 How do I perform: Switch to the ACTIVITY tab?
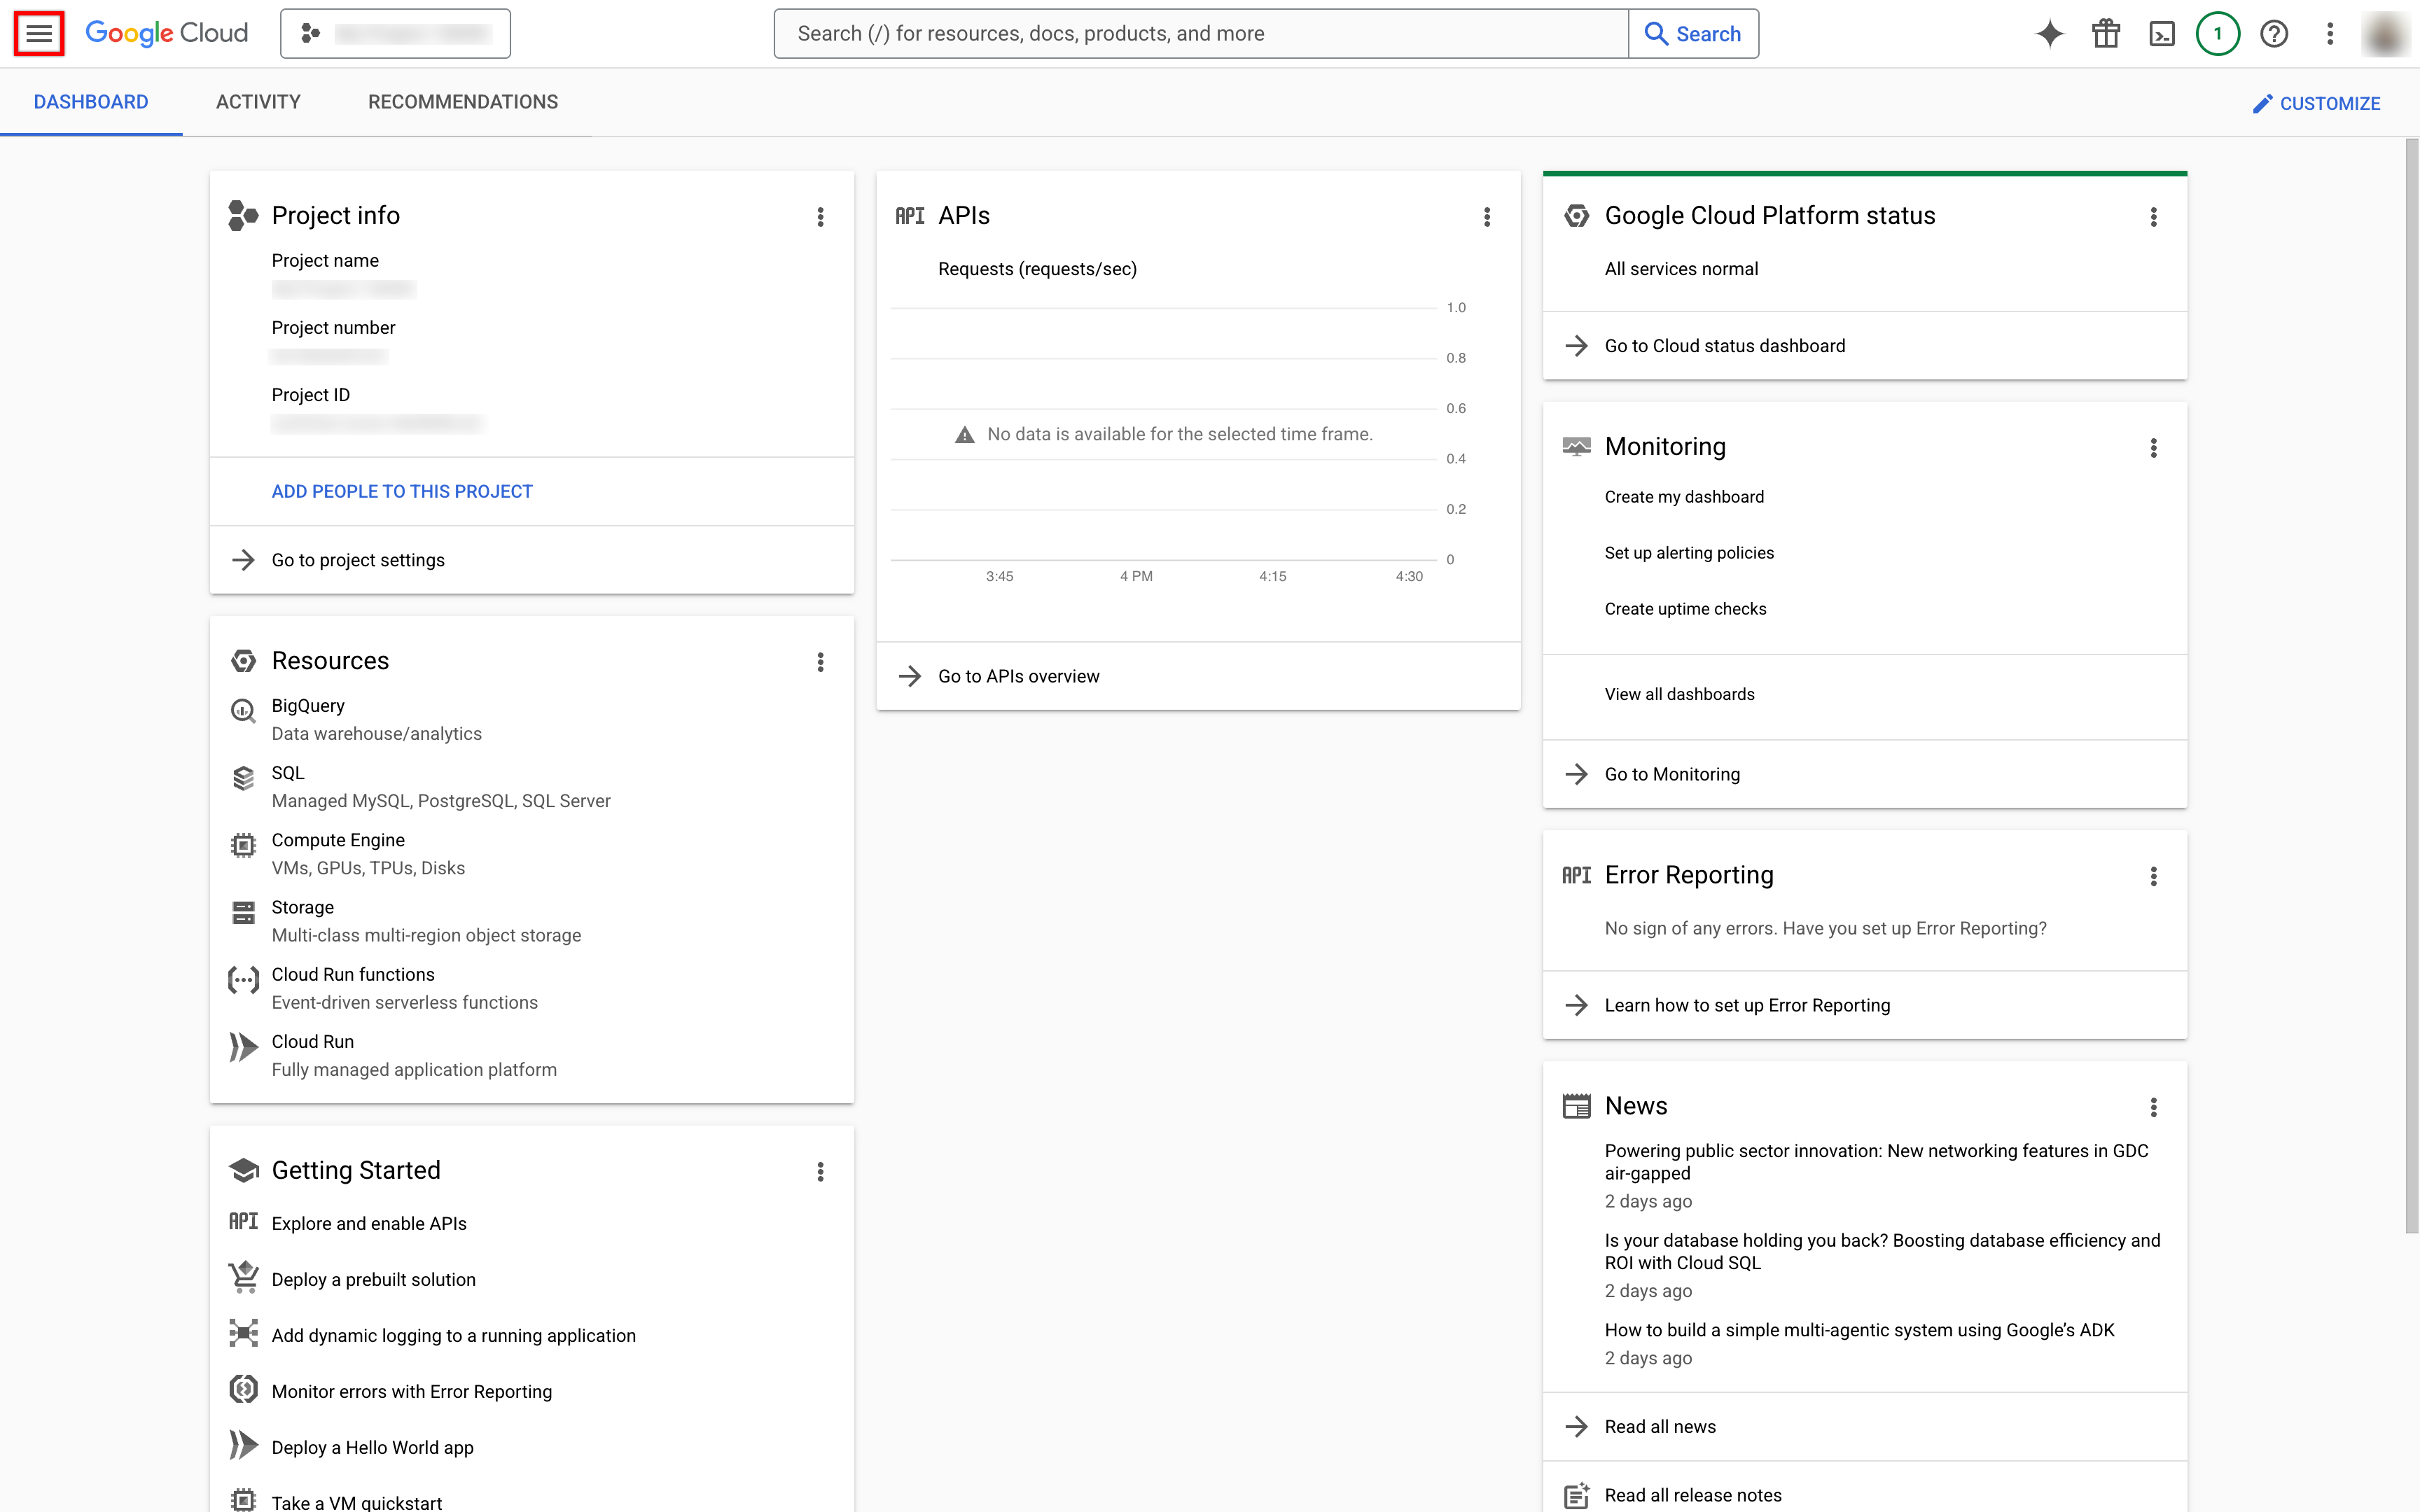click(x=257, y=101)
